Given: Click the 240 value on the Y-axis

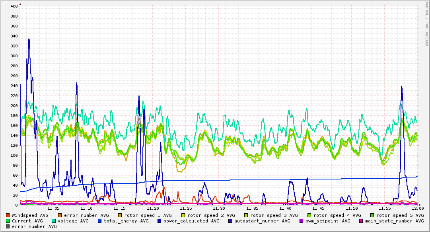Looking at the screenshot, I should [x=14, y=86].
